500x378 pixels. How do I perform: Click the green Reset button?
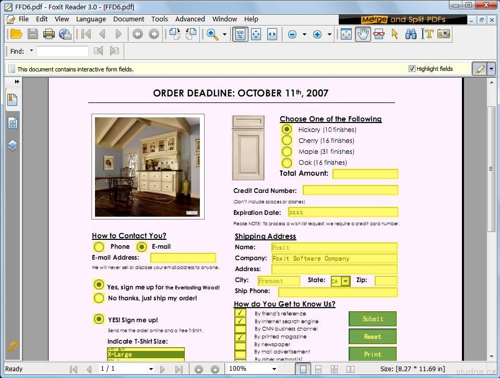[373, 336]
